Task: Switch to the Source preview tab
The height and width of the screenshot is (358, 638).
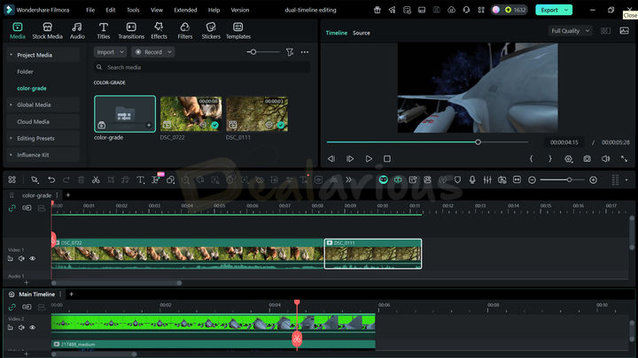Action: (x=362, y=33)
